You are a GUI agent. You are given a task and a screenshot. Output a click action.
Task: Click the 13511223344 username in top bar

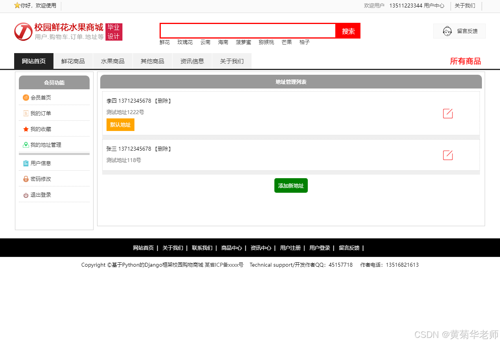click(x=406, y=6)
